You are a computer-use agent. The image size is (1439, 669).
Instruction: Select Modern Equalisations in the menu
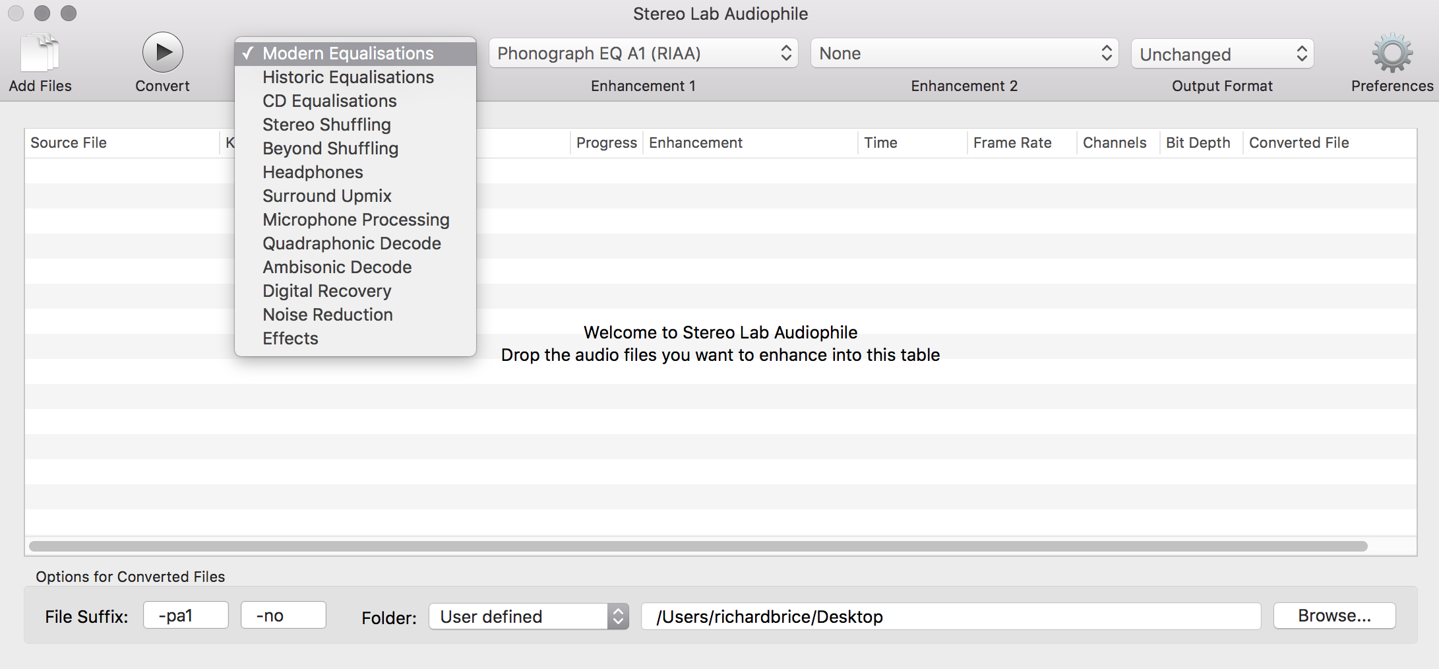(x=355, y=53)
